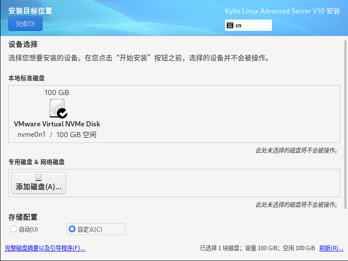Click the 安装目标位置 page title
The image size is (348, 261).
30,11
